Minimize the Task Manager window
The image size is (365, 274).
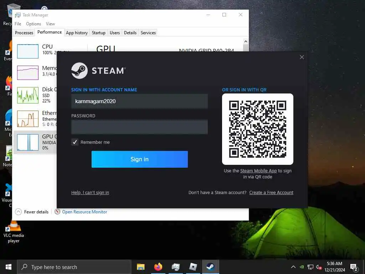(x=208, y=15)
